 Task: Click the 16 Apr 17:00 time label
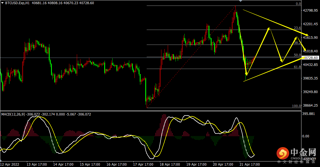[116, 165]
